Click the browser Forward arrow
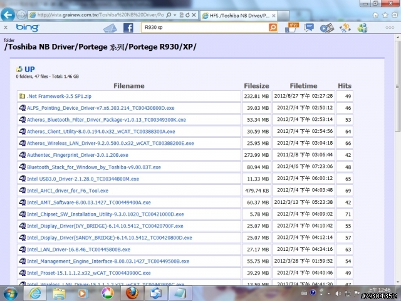The height and width of the screenshot is (301, 401). pos(21,15)
